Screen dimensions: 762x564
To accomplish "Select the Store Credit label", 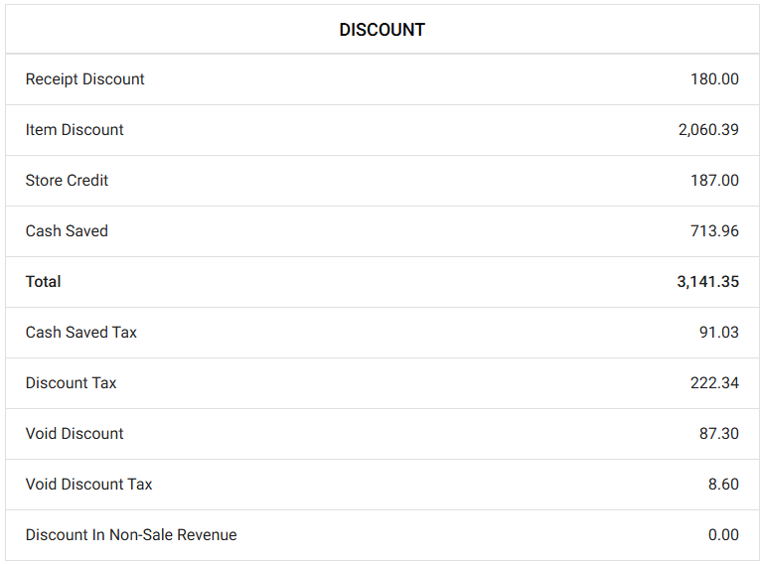I will [x=67, y=181].
